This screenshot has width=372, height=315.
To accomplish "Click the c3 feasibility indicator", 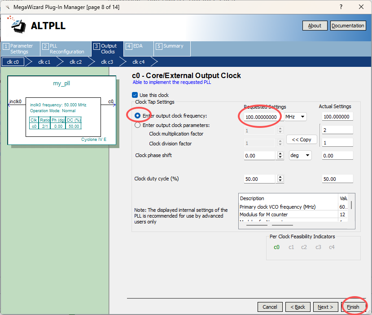I will click(x=319, y=247).
